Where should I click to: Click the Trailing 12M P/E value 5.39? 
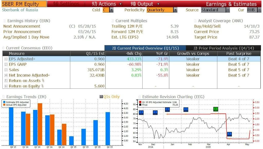point(175,26)
